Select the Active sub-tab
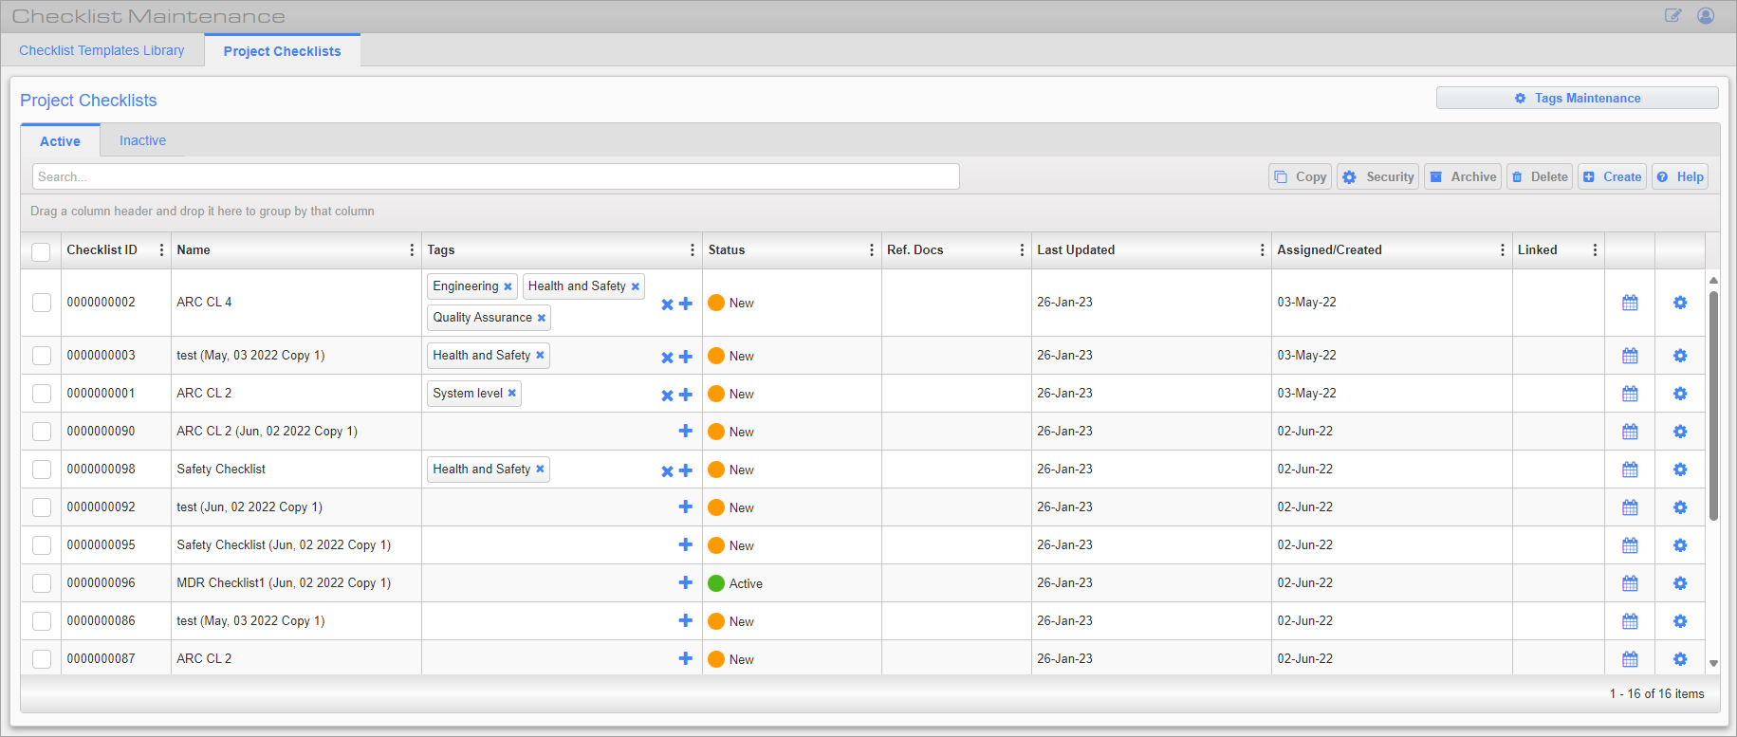 [60, 141]
